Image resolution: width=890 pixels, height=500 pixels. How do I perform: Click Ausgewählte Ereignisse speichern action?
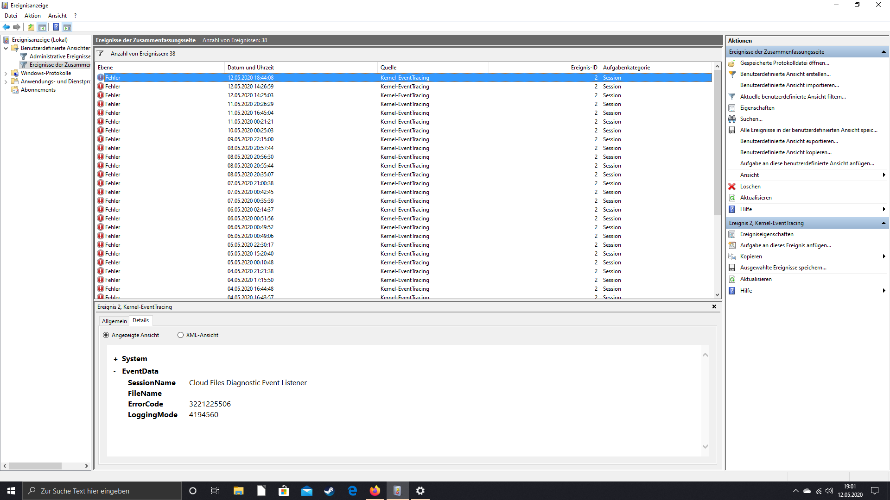(783, 268)
